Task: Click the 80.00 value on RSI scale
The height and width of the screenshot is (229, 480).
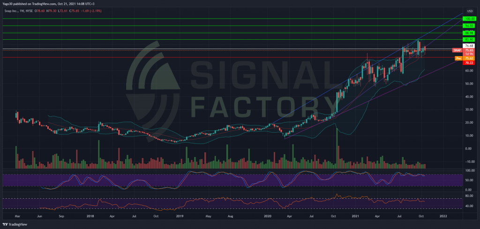Action: tap(470, 195)
